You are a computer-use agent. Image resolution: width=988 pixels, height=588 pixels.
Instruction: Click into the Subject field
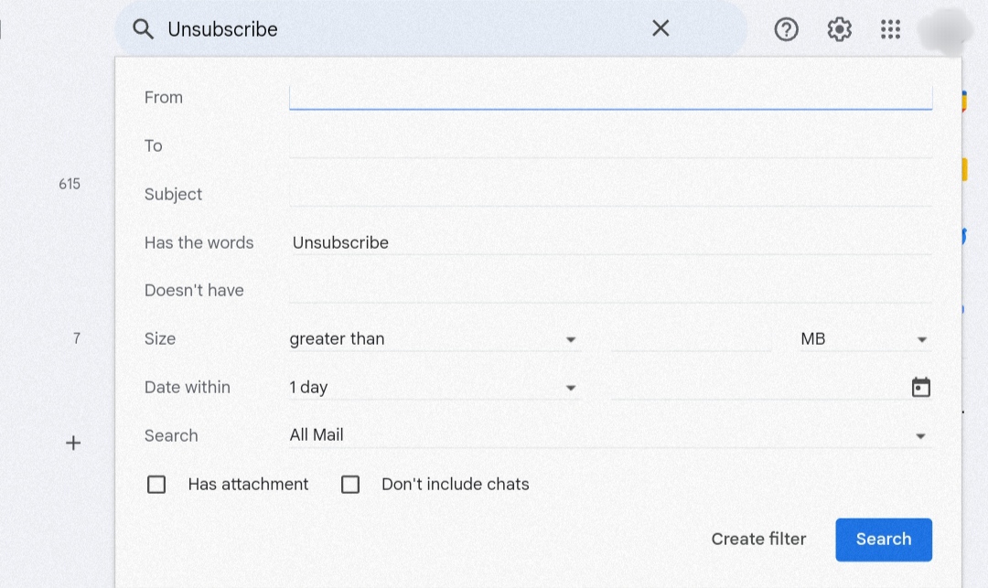(x=610, y=194)
